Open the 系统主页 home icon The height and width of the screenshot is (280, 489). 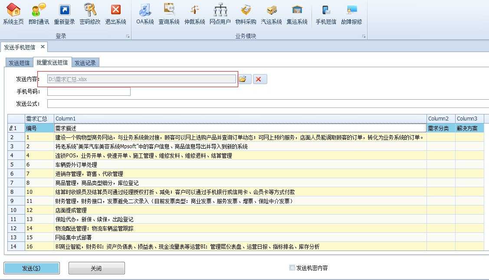(13, 14)
